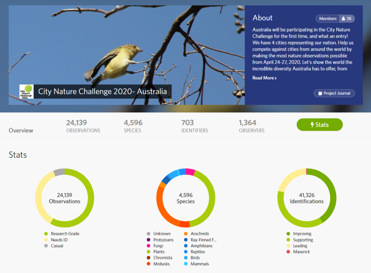The height and width of the screenshot is (273, 371).
Task: Click the Maverick red legend dot
Action: [288, 252]
